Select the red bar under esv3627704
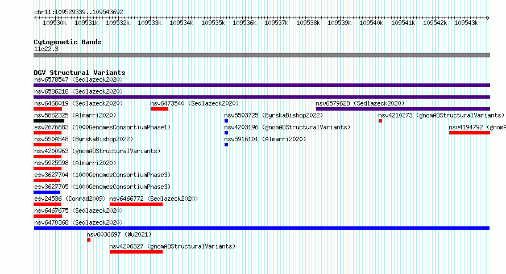This screenshot has height=274, width=506. pos(47,180)
